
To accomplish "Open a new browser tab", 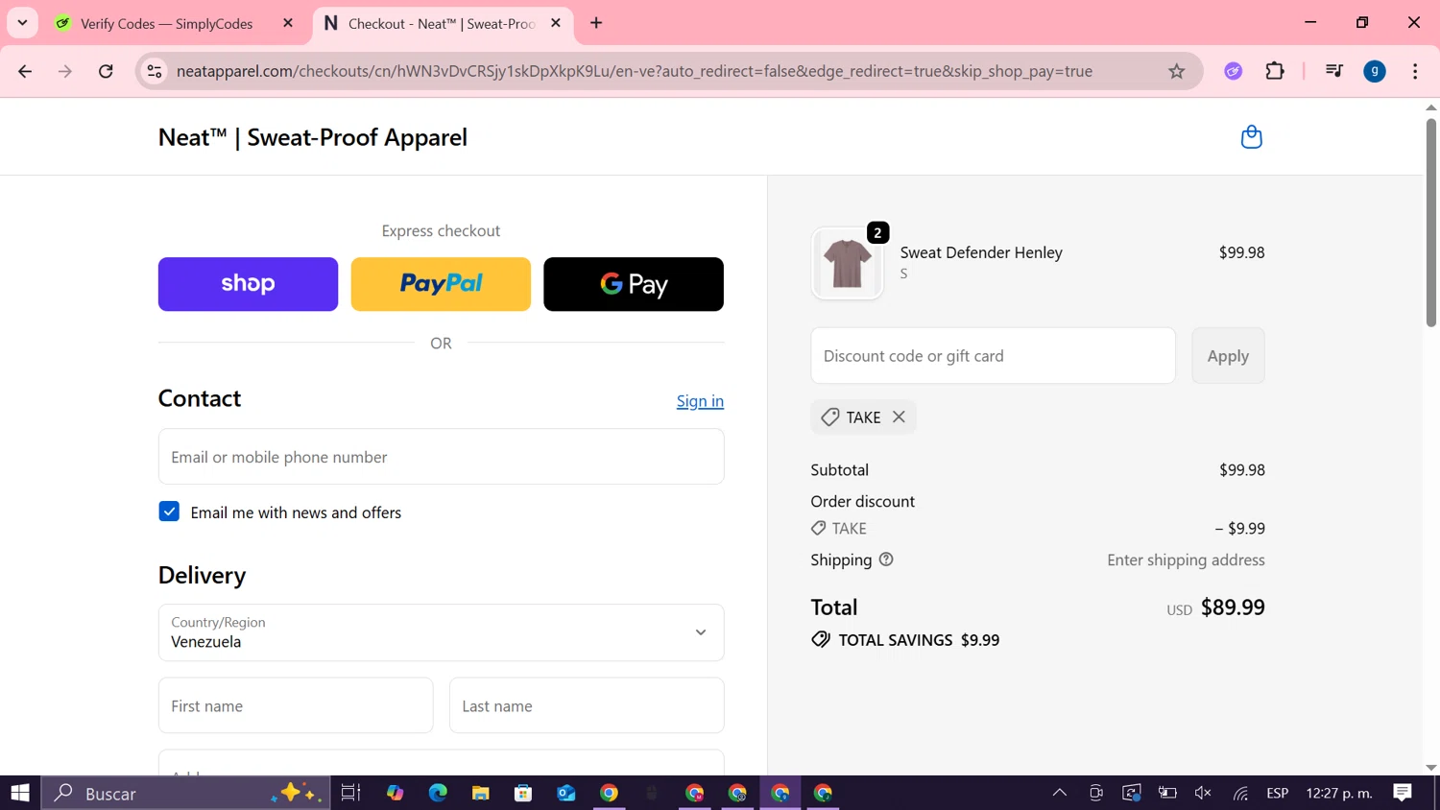I will click(x=596, y=23).
